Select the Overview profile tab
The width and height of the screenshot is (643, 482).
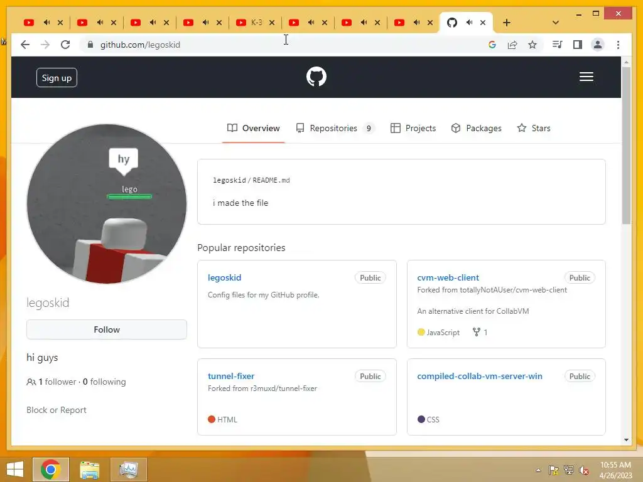point(254,128)
